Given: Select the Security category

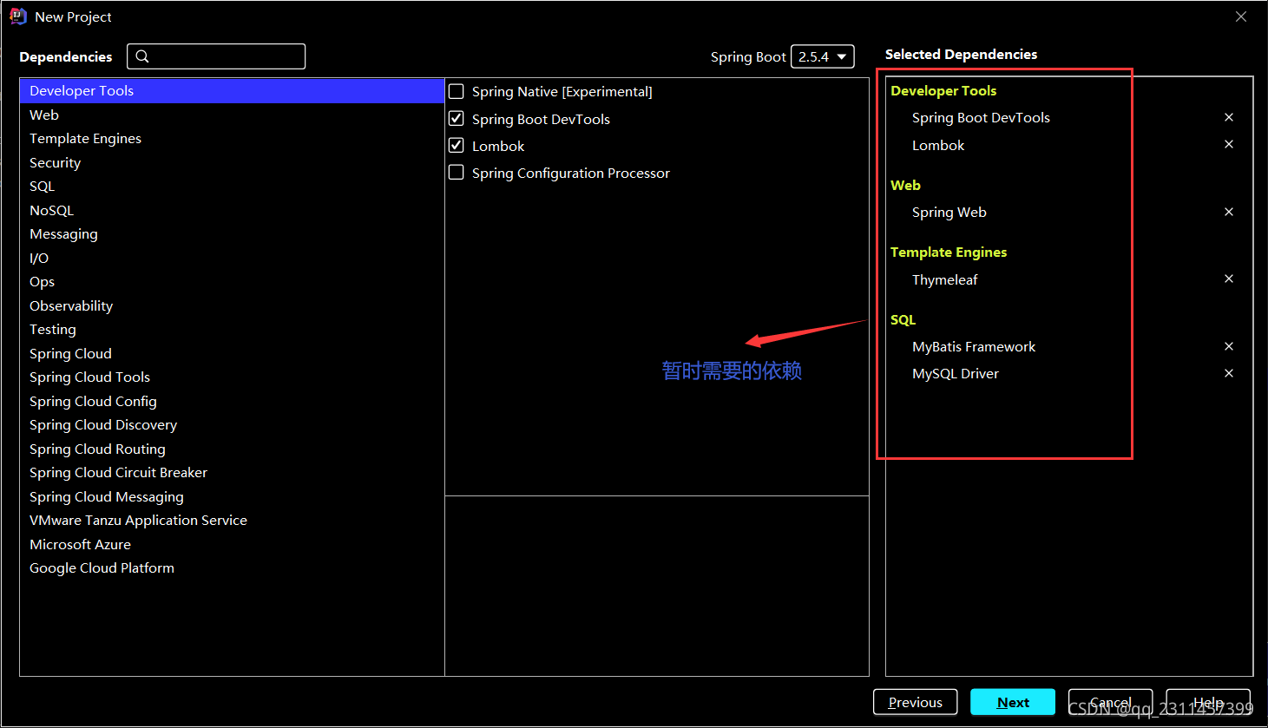Looking at the screenshot, I should tap(232, 162).
